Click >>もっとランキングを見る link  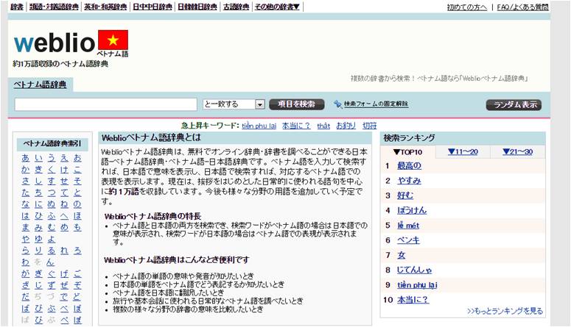[505, 311]
